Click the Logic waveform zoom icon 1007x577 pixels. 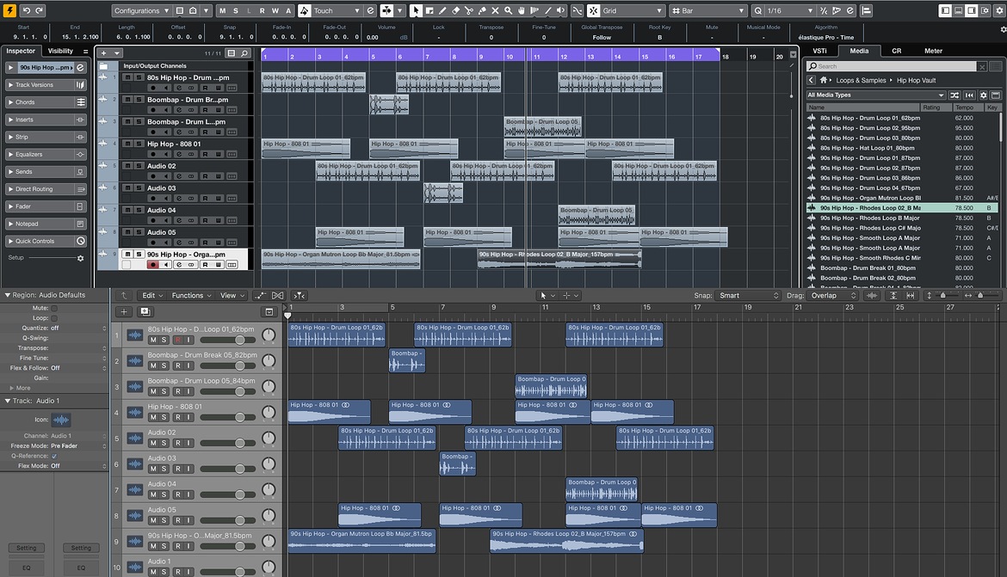tap(872, 295)
